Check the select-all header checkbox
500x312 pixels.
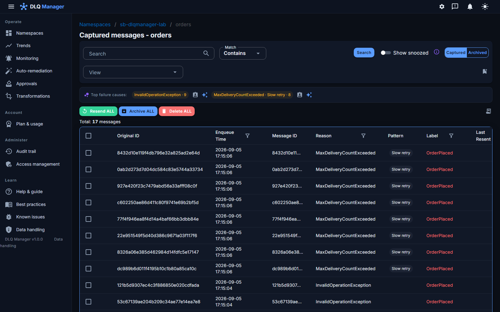tap(88, 136)
